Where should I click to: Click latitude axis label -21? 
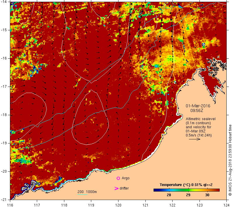4,199
